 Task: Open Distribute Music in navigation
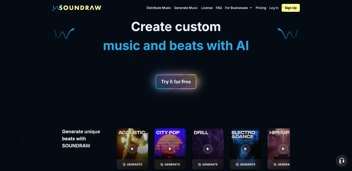click(x=159, y=8)
